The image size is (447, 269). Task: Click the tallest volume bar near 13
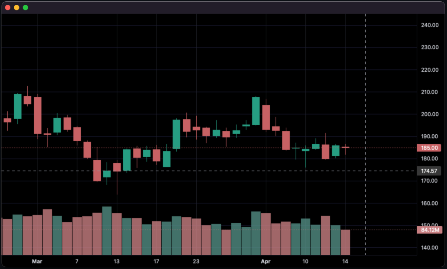tap(107, 231)
